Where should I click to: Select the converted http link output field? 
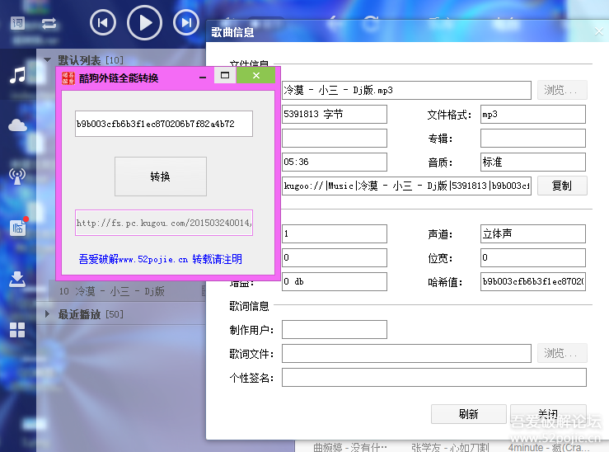(164, 223)
